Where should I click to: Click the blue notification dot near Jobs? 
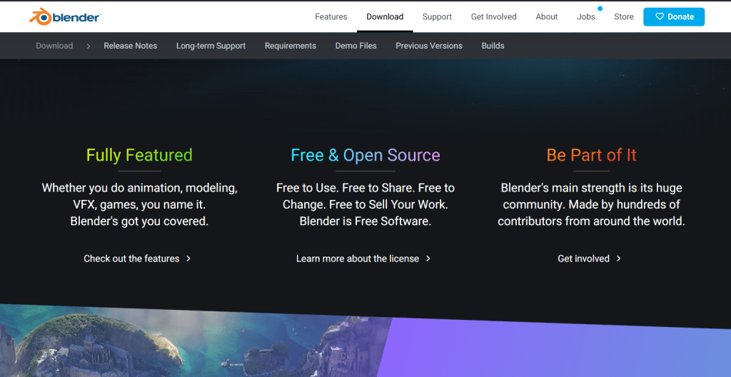600,9
